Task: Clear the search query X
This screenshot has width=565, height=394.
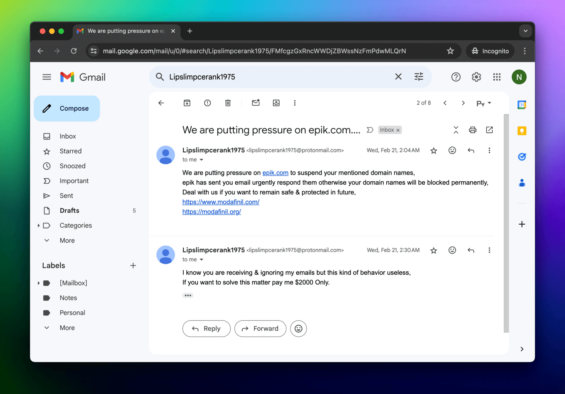Action: (398, 77)
